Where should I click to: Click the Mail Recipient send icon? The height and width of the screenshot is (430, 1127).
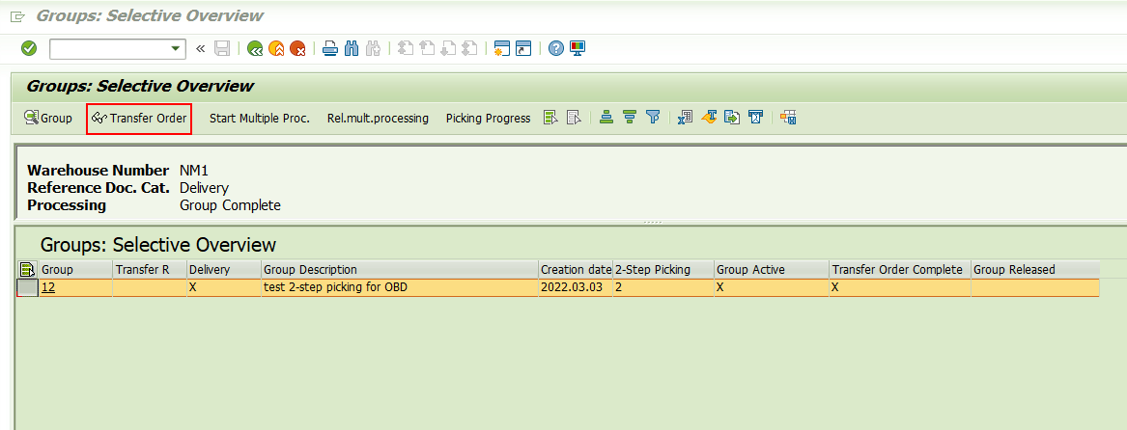(x=754, y=119)
